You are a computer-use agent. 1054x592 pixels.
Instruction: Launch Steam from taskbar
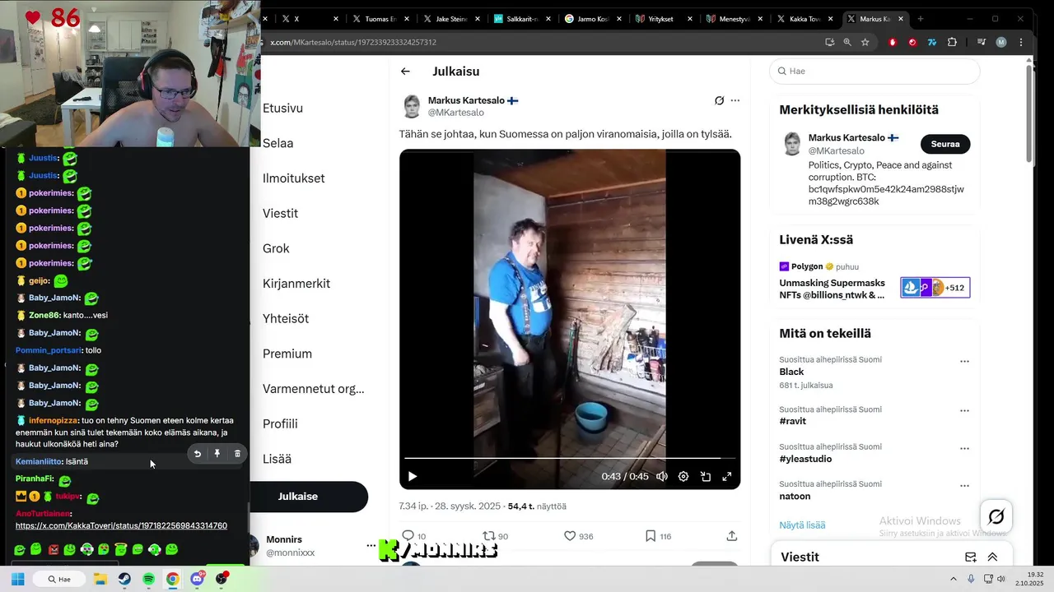[x=124, y=579]
